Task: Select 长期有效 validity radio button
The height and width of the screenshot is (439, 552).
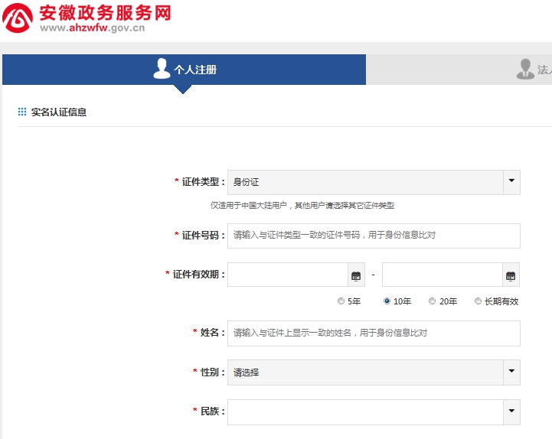Action: (479, 301)
